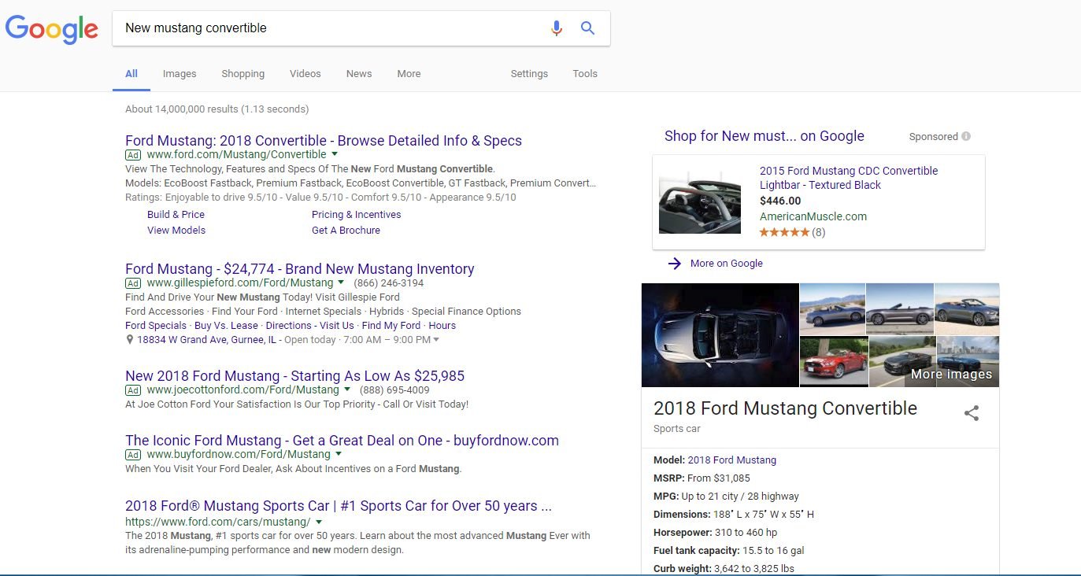The image size is (1081, 576).
Task: Click the arrow icon beside More on Google
Action: (674, 264)
